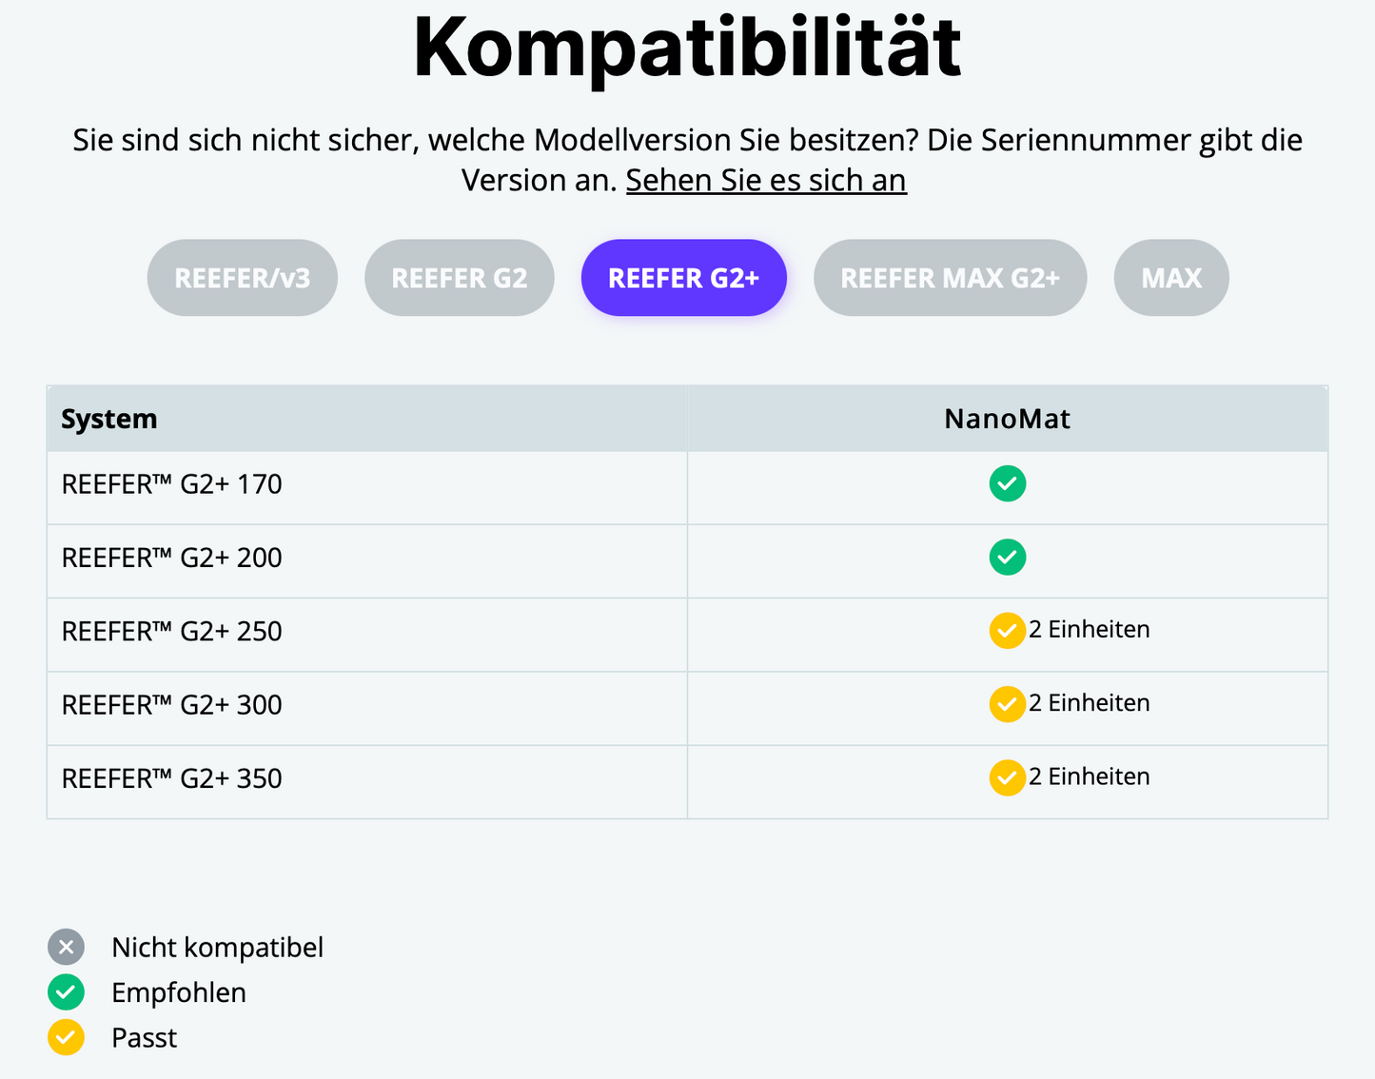Click yellow checkmark in G2+ 300 row

tap(1007, 704)
